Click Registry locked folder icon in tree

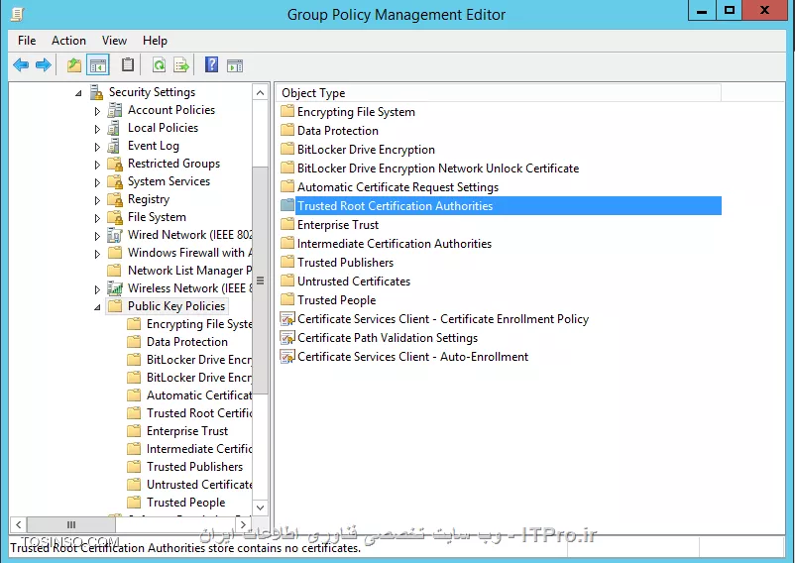pyautogui.click(x=115, y=199)
